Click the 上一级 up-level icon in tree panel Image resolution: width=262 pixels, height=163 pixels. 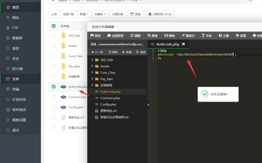click(x=93, y=52)
